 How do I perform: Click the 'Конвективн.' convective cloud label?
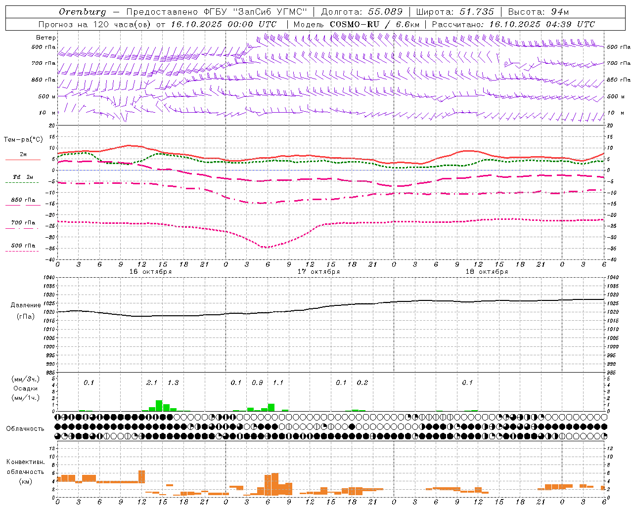[x=25, y=462]
